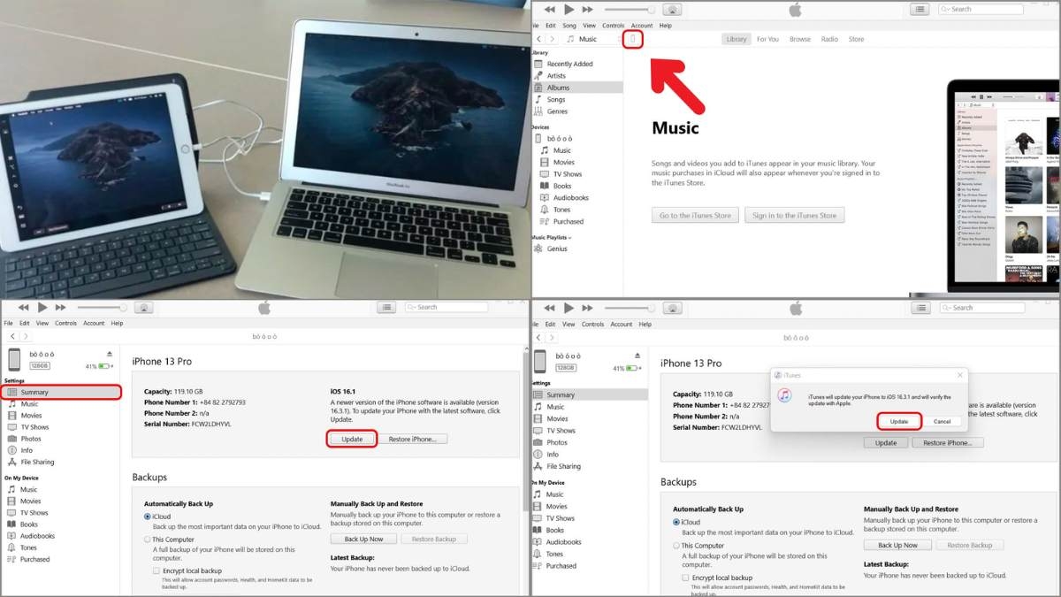Click Back Up Now in the bottom-left window
This screenshot has height=597, width=1061.
[x=363, y=539]
